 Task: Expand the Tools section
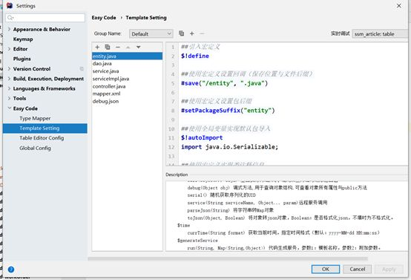[9, 98]
